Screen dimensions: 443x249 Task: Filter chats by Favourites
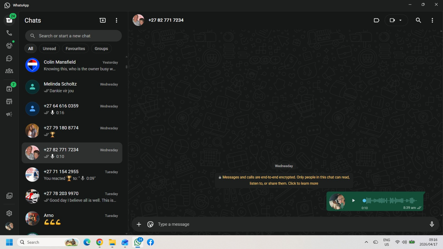[x=75, y=48]
